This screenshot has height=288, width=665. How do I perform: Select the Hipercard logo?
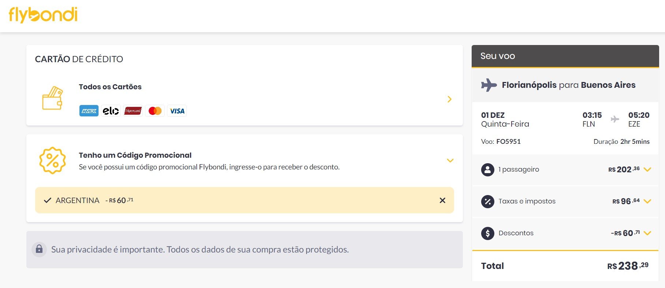click(x=133, y=111)
